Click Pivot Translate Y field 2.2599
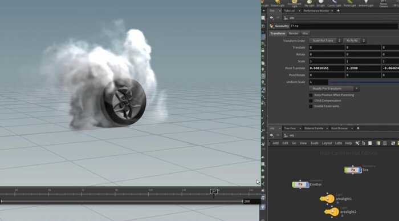399x221 pixels. pyautogui.click(x=363, y=69)
